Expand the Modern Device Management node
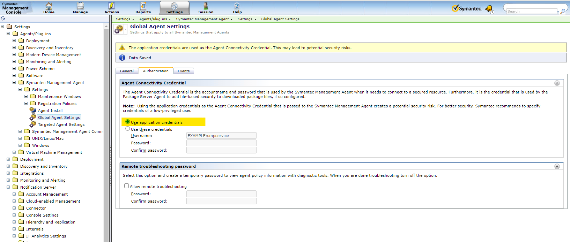 click(x=14, y=55)
